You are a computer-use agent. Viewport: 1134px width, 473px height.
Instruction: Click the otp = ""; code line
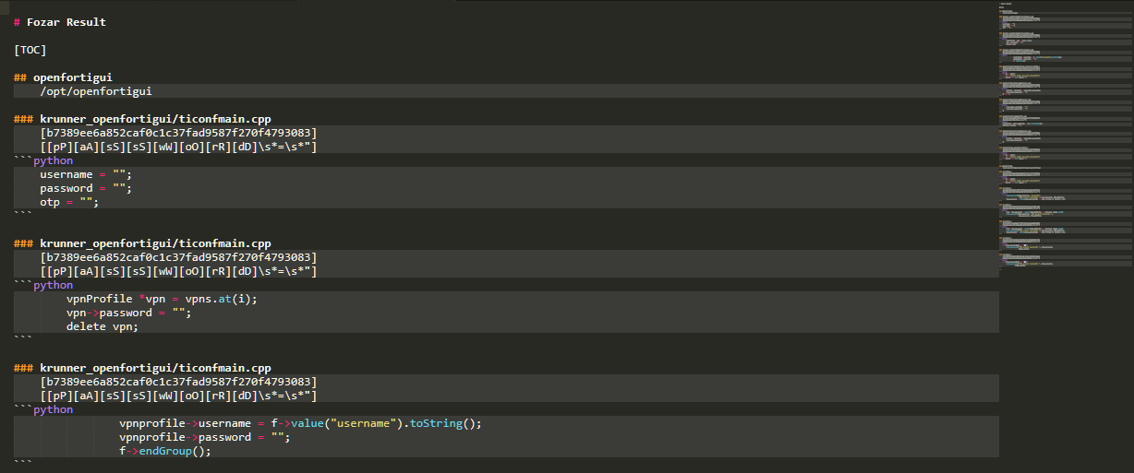69,202
